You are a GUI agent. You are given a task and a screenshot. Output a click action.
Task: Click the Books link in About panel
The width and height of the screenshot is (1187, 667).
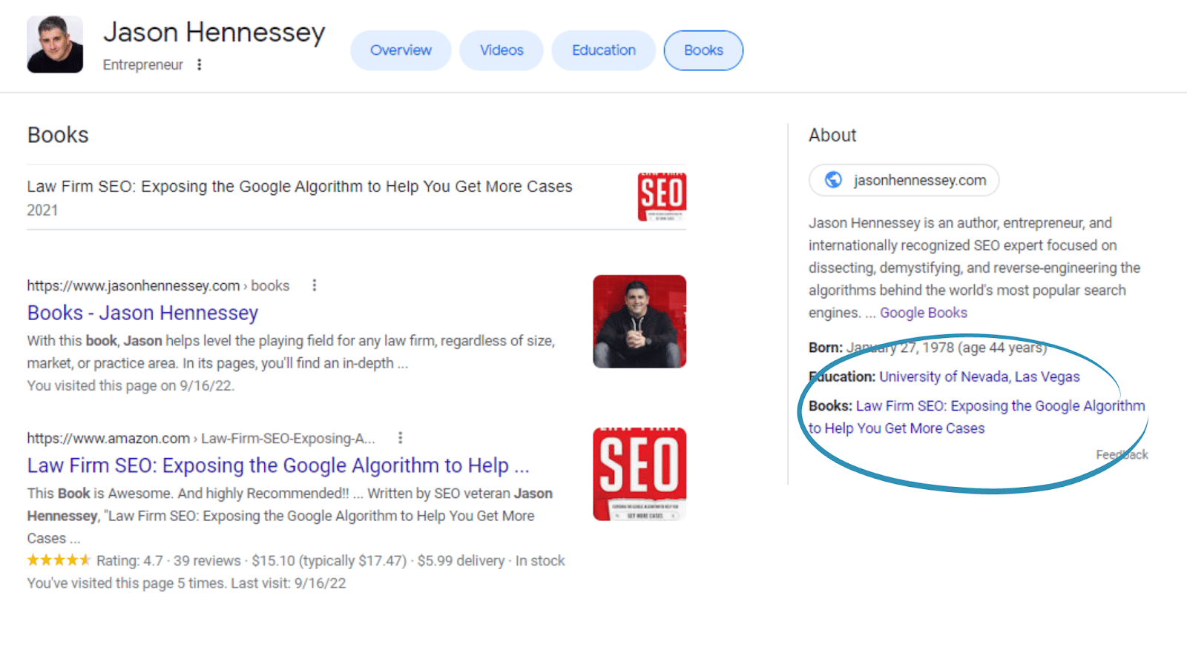(x=977, y=417)
